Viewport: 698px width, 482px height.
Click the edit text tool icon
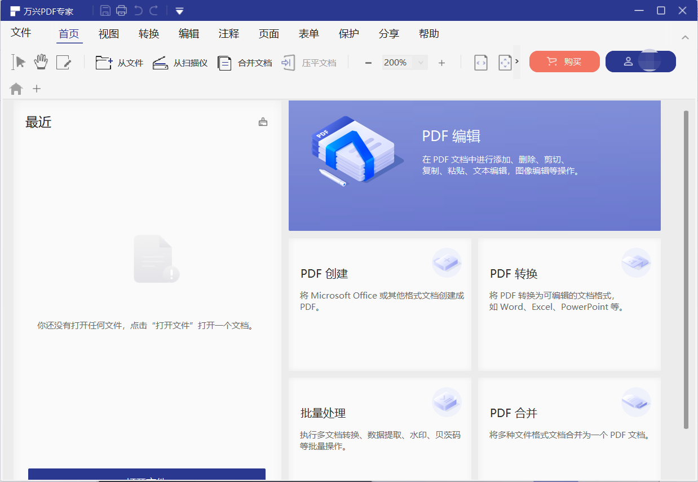point(64,62)
